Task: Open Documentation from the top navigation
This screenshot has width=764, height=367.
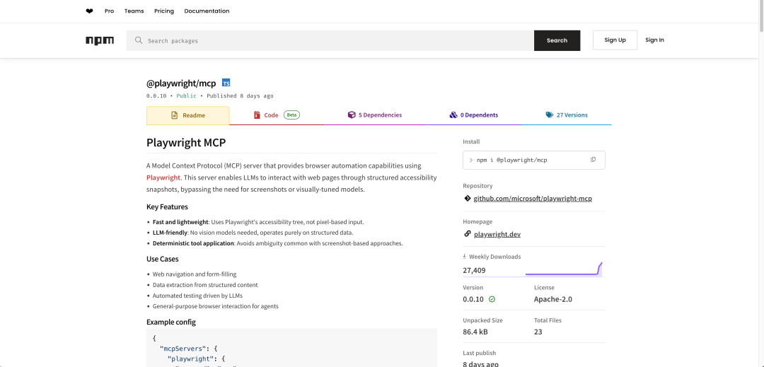Action: click(207, 11)
